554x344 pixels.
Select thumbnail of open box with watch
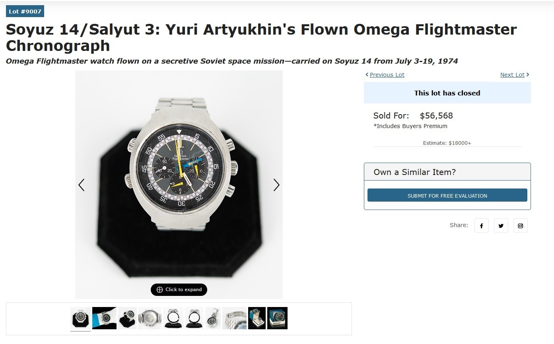pos(257,318)
